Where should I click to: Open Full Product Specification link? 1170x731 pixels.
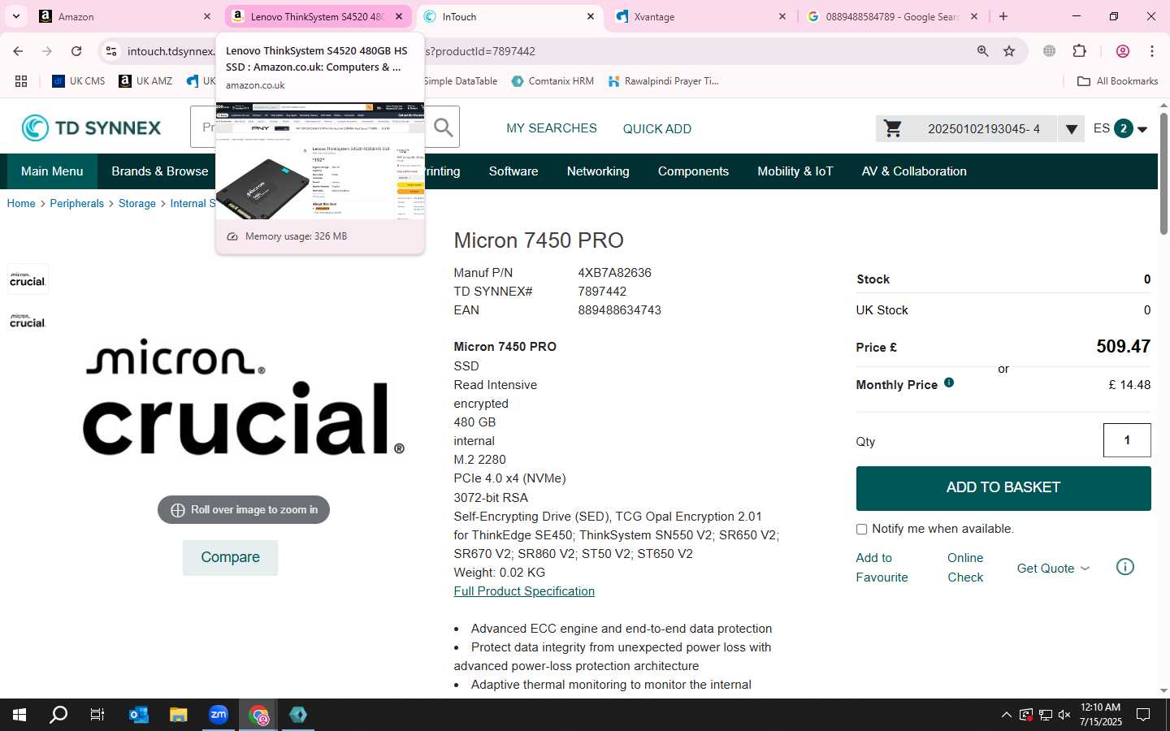click(524, 591)
